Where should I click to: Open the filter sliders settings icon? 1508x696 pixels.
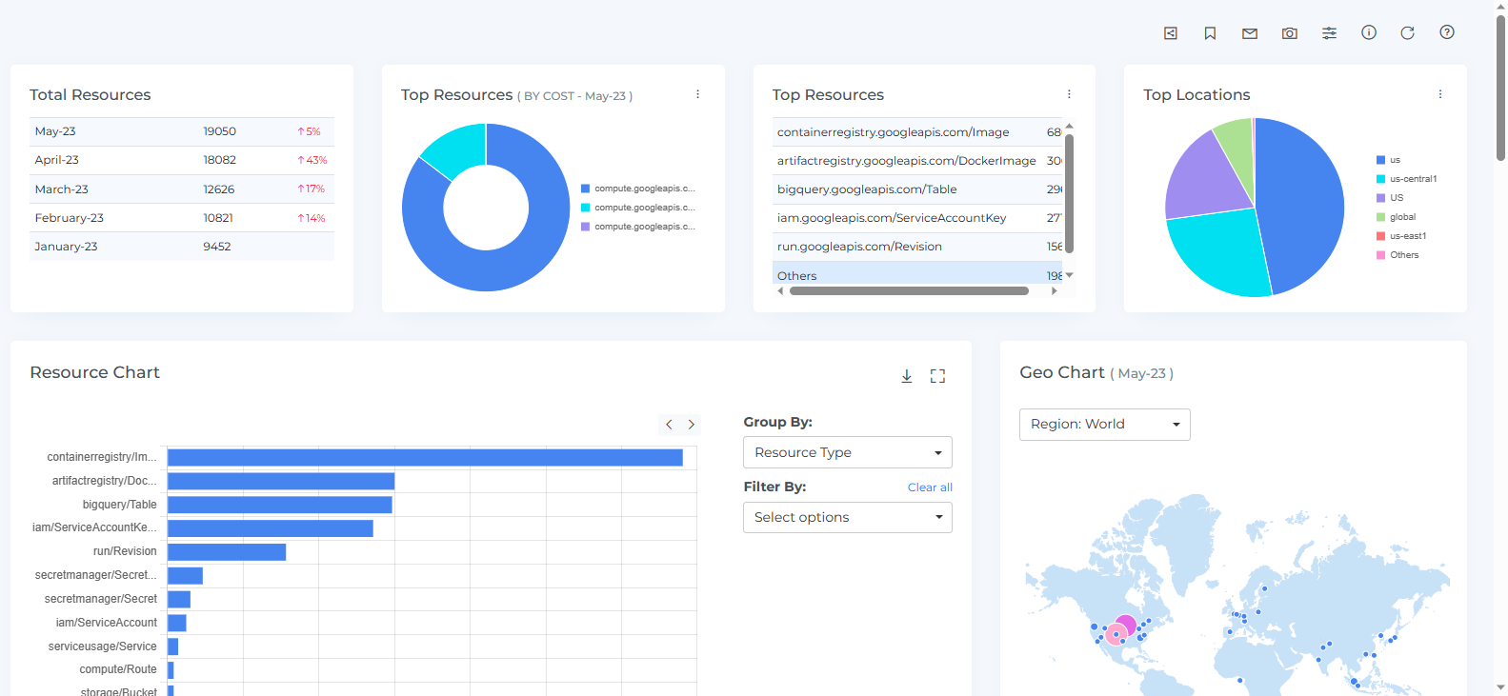[1329, 33]
